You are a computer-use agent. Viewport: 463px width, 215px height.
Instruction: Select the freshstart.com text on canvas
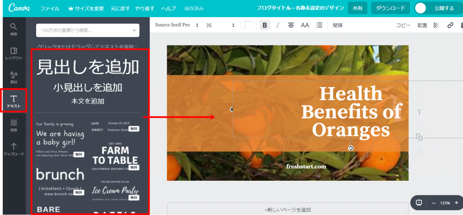[306, 166]
